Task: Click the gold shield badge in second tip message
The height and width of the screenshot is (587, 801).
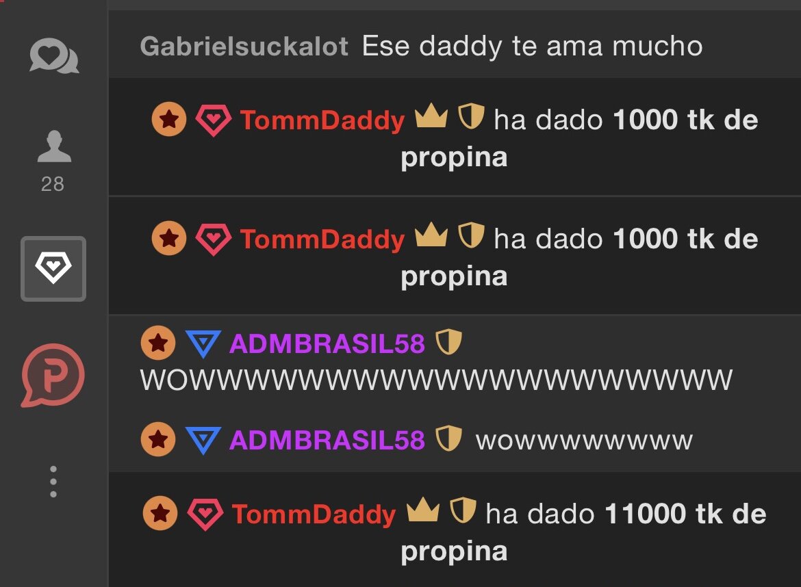Action: click(470, 235)
